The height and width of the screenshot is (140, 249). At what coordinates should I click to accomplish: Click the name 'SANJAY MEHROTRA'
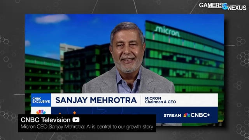96,100
